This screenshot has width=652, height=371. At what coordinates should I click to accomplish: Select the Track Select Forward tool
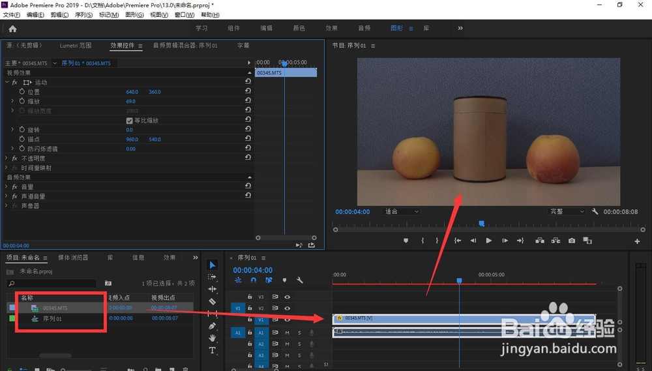tap(212, 276)
